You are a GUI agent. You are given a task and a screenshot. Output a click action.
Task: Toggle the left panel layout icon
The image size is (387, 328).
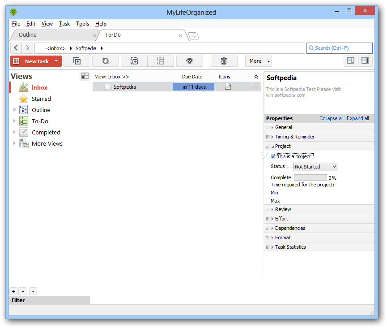(351, 61)
